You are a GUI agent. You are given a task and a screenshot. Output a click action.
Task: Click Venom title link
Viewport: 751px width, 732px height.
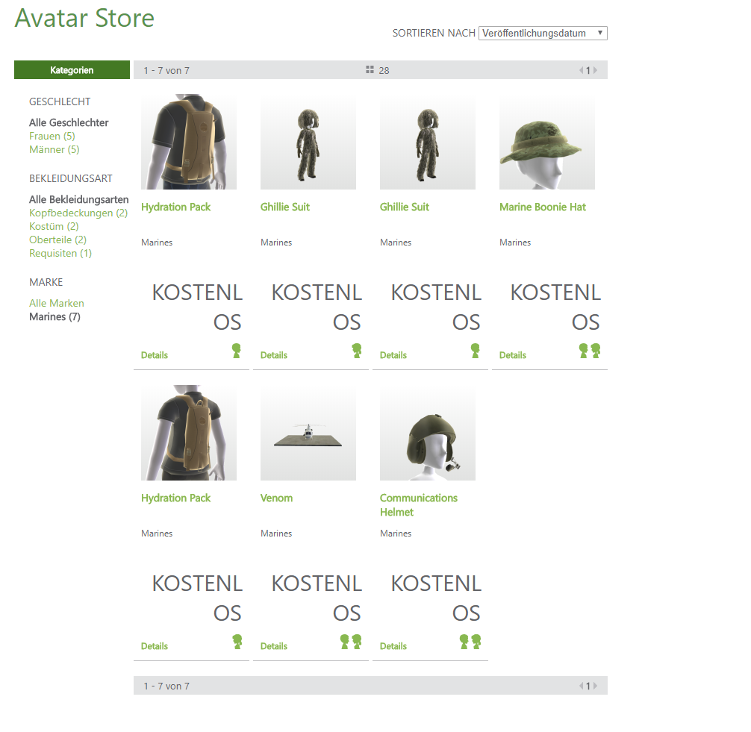(276, 498)
